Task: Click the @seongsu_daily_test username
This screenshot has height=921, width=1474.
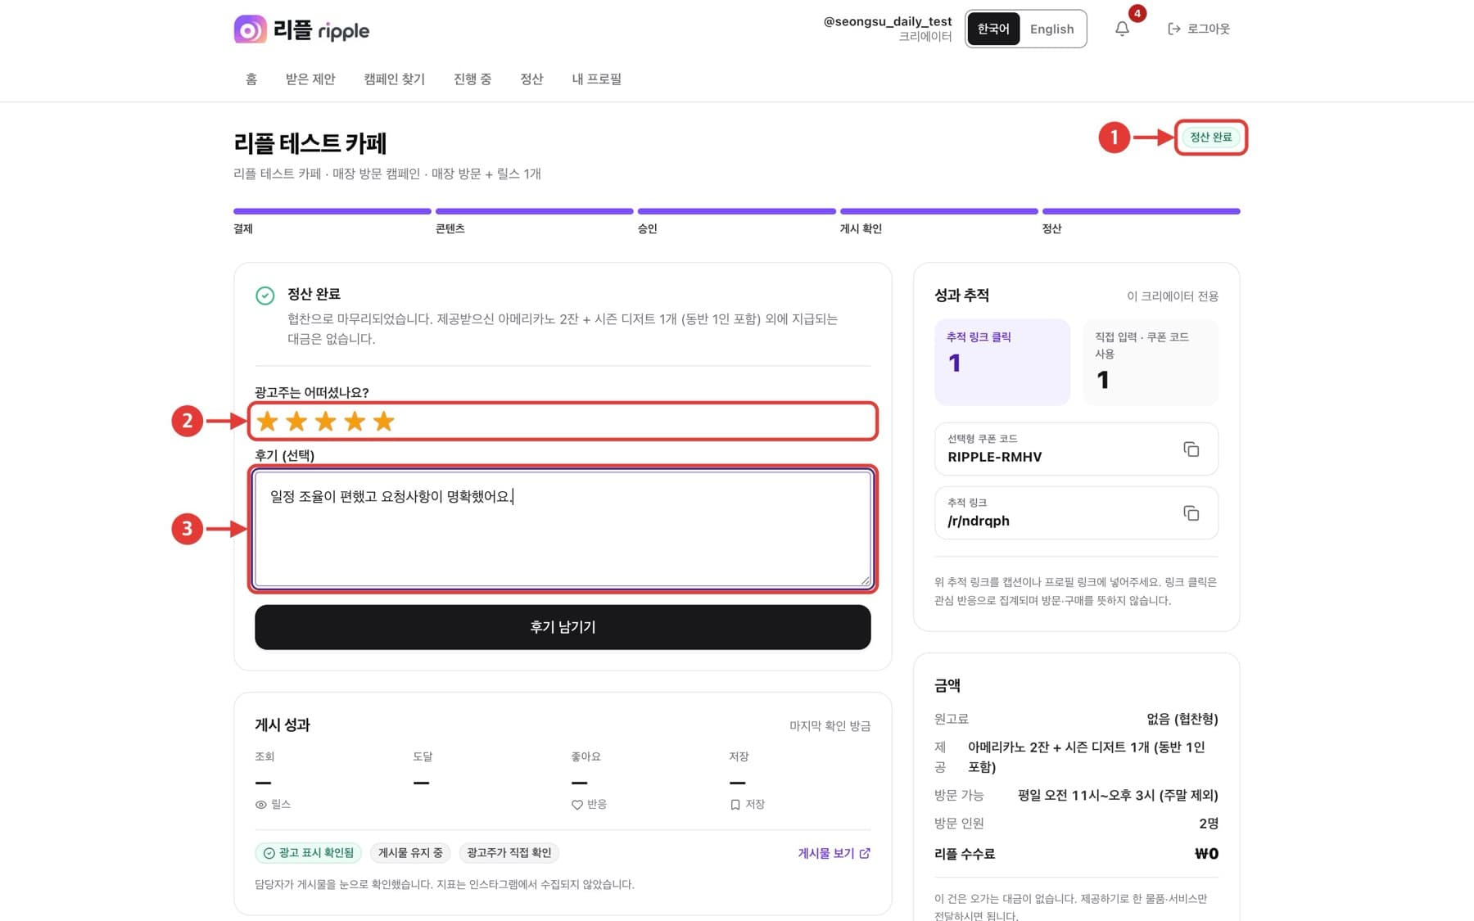Action: pyautogui.click(x=888, y=21)
